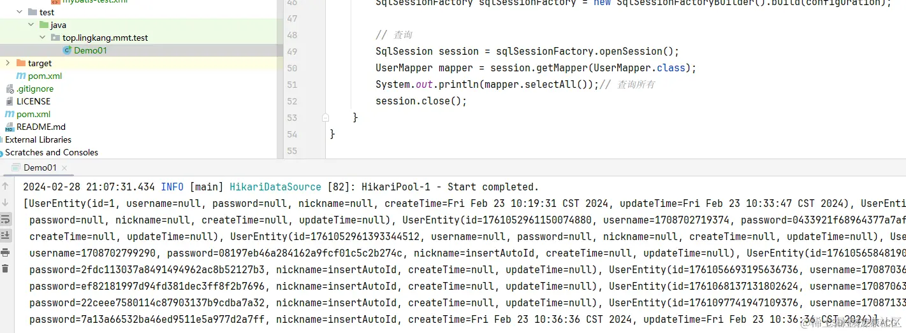Click line number 54 in gutter
The height and width of the screenshot is (333, 906).
click(292, 134)
